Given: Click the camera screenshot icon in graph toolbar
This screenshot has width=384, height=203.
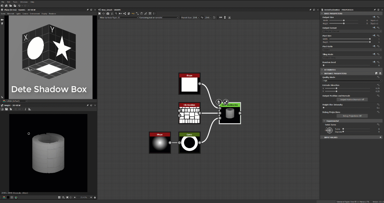Looking at the screenshot, I should [x=108, y=14].
